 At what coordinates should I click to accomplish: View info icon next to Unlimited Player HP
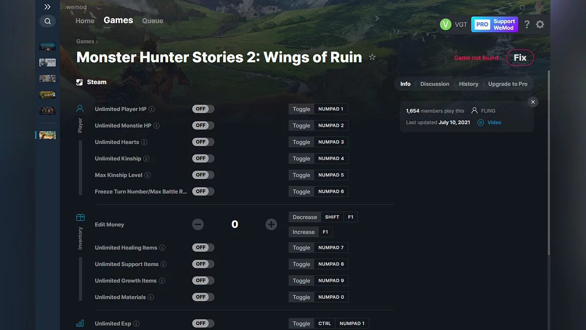click(151, 109)
